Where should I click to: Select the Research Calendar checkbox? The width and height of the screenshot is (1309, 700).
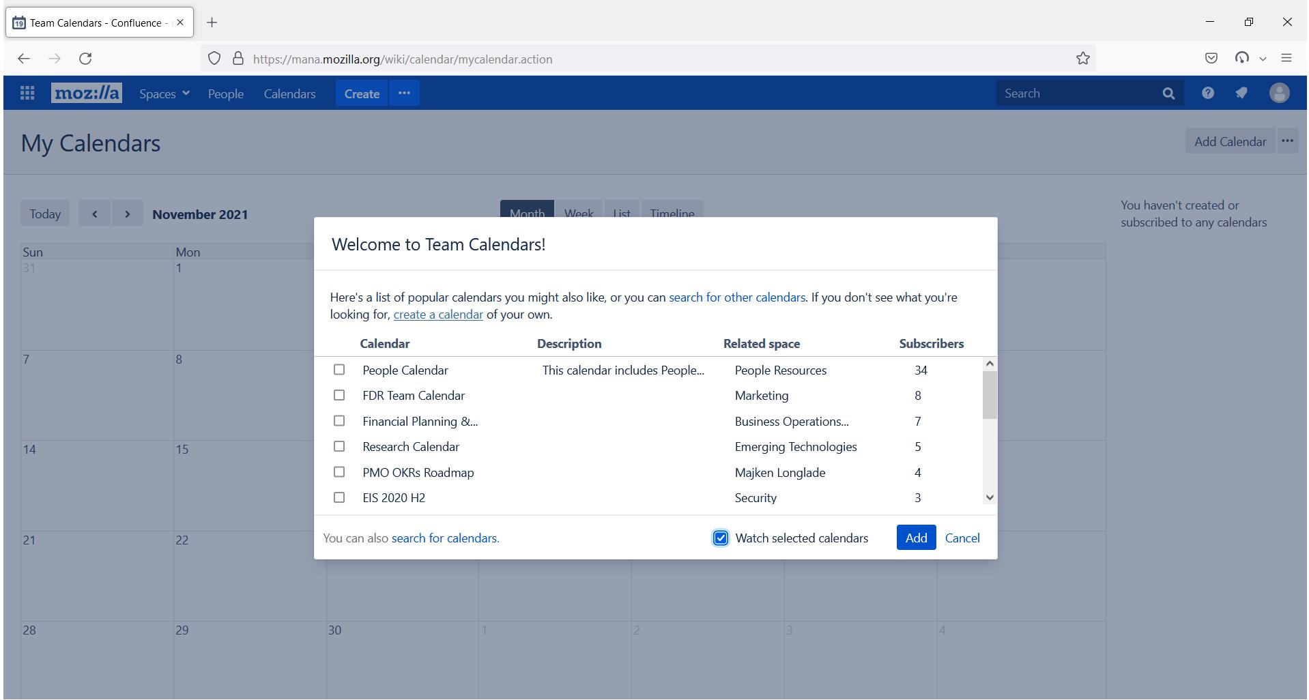[x=339, y=447]
